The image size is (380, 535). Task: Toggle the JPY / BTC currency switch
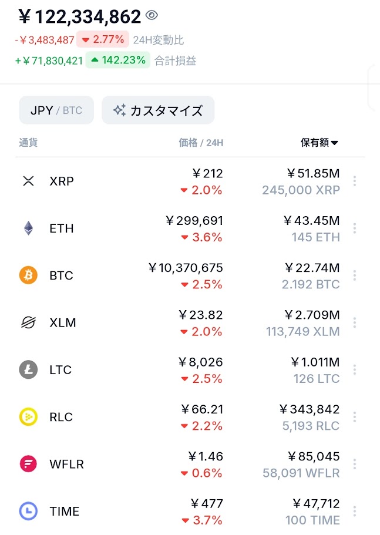pyautogui.click(x=56, y=110)
